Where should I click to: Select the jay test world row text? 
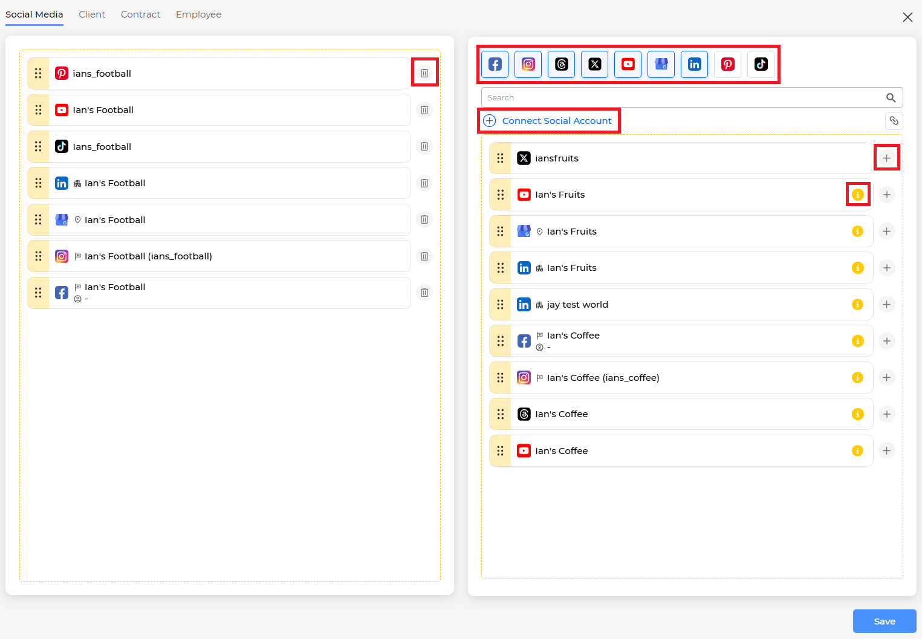577,305
